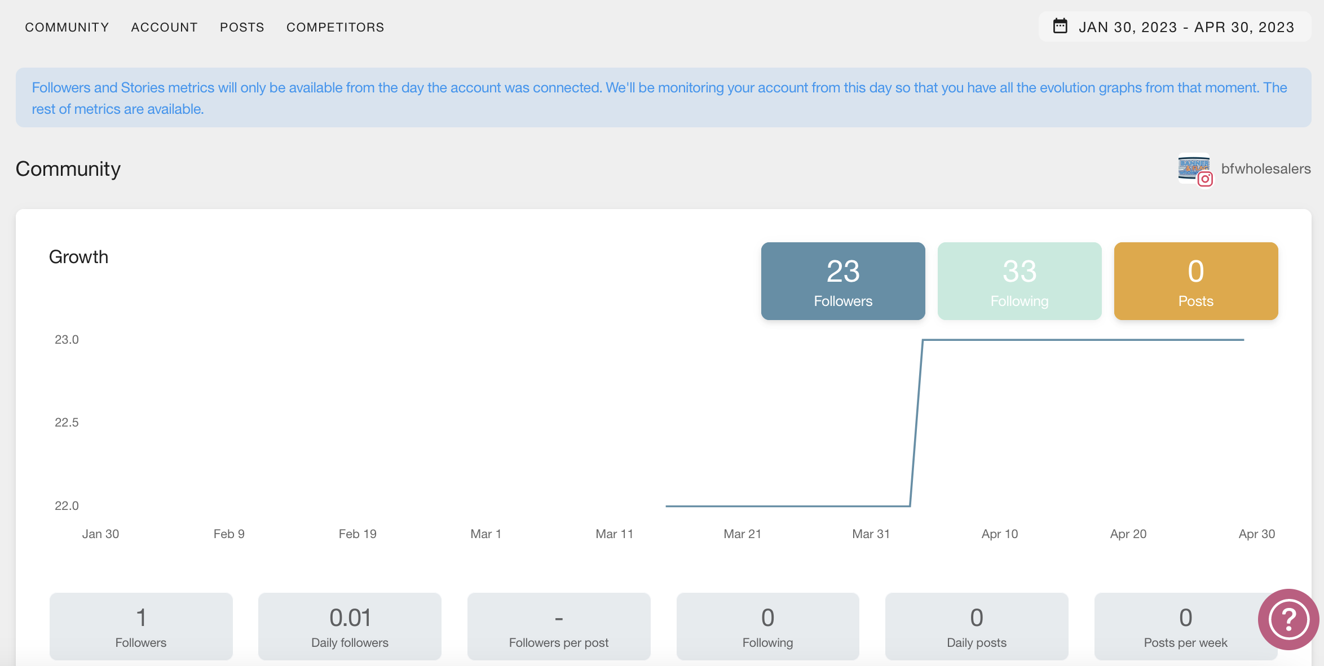Screen dimensions: 1324x666
Task: Select the POSTS navigation tab
Action: [242, 26]
